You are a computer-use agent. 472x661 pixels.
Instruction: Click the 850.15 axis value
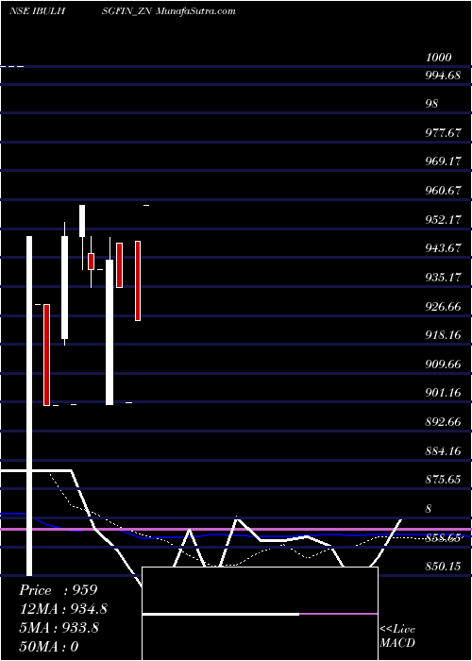point(443,567)
